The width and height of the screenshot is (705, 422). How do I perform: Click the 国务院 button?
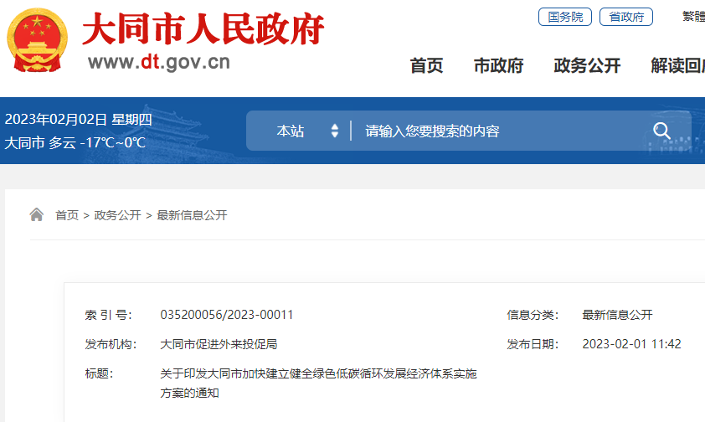[x=565, y=17]
